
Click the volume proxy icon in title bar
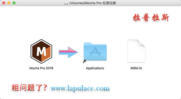(x=66, y=3)
